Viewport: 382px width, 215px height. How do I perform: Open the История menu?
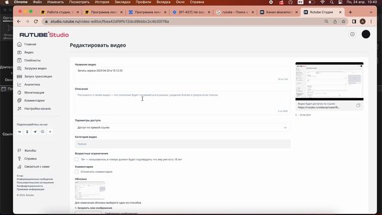pyautogui.click(x=102, y=2)
